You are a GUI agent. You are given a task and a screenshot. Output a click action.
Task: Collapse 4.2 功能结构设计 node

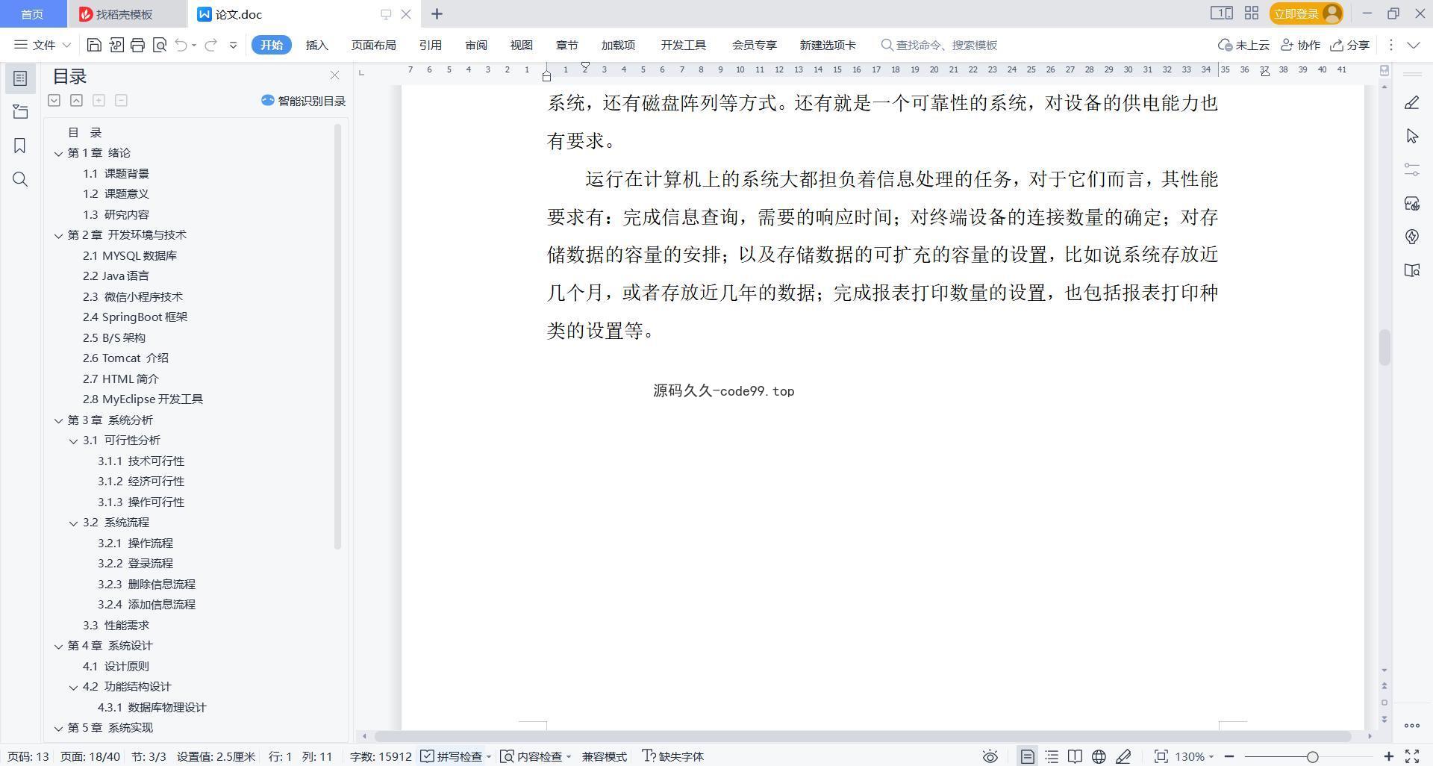click(x=73, y=687)
